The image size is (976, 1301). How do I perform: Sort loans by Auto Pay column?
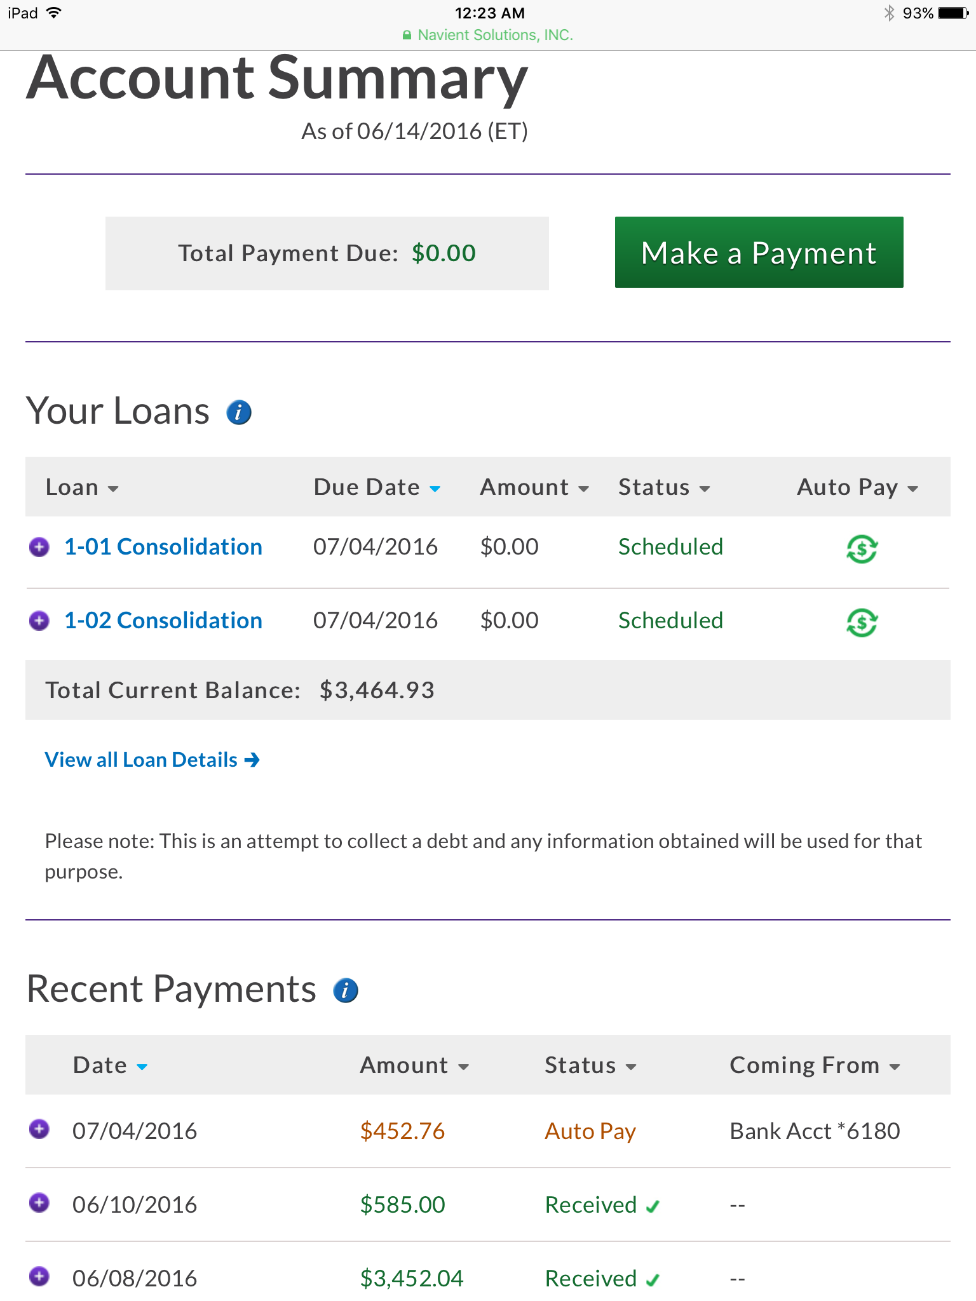click(857, 487)
